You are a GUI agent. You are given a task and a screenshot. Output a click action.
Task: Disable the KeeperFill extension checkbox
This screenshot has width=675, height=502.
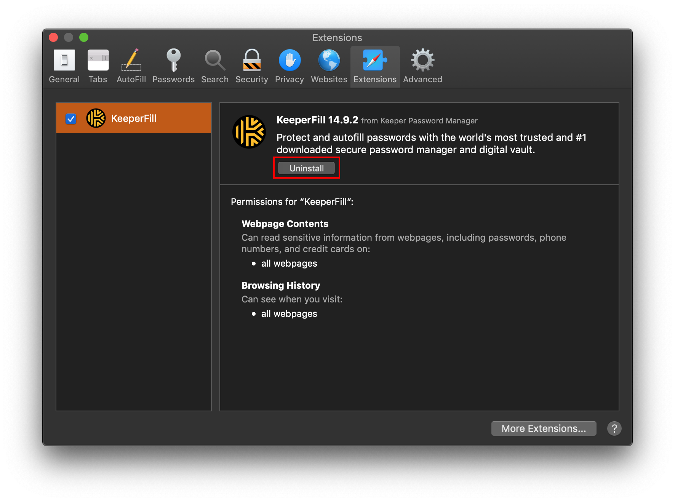coord(71,119)
